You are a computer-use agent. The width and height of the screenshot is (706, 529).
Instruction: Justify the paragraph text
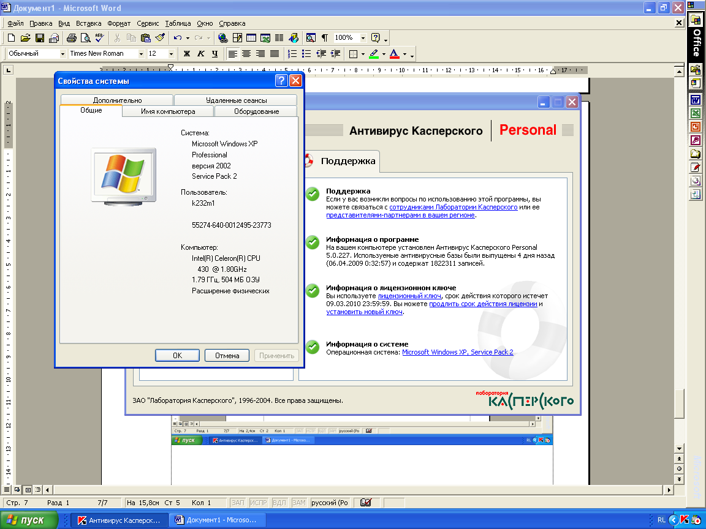click(x=274, y=54)
